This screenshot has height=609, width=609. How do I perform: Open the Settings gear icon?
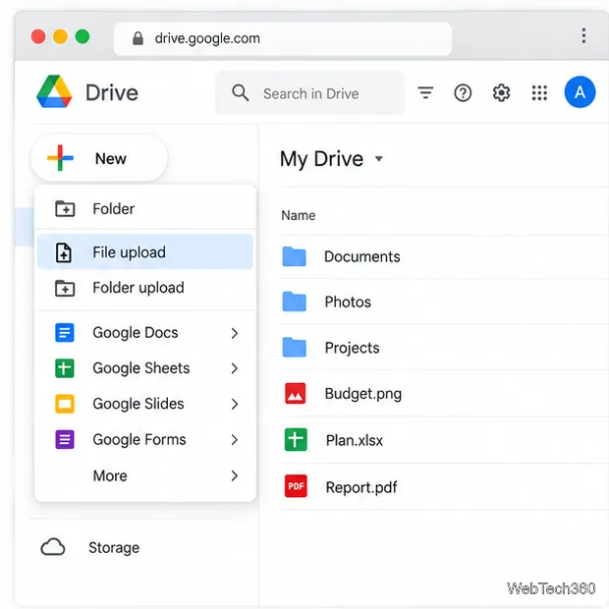[501, 93]
